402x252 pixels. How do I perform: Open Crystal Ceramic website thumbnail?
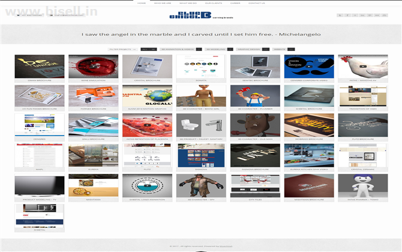click(x=363, y=155)
